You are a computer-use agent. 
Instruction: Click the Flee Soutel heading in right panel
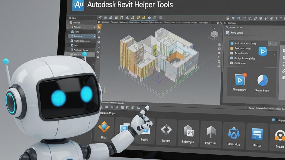click(237, 33)
